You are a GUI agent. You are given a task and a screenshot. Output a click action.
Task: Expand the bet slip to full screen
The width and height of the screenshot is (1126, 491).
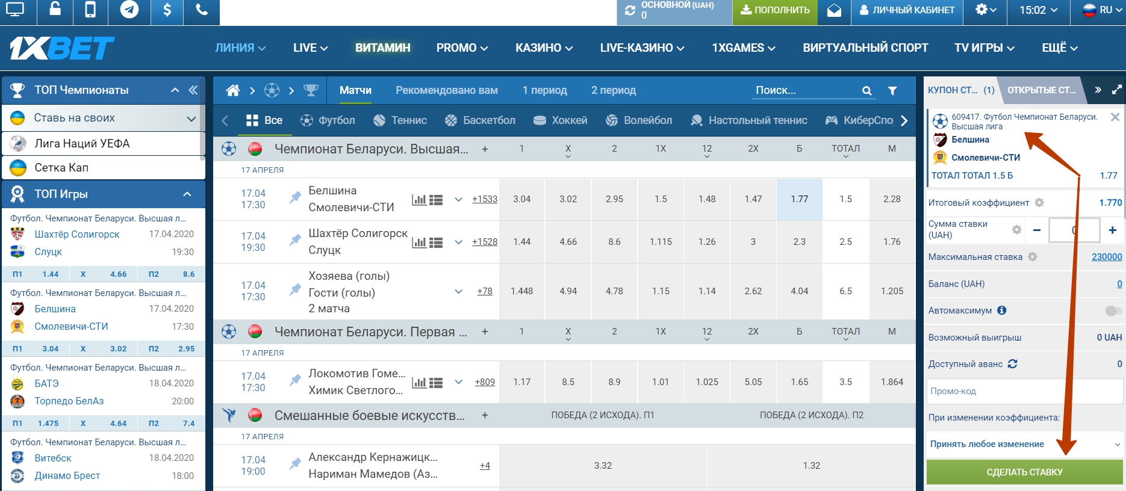coord(1116,90)
